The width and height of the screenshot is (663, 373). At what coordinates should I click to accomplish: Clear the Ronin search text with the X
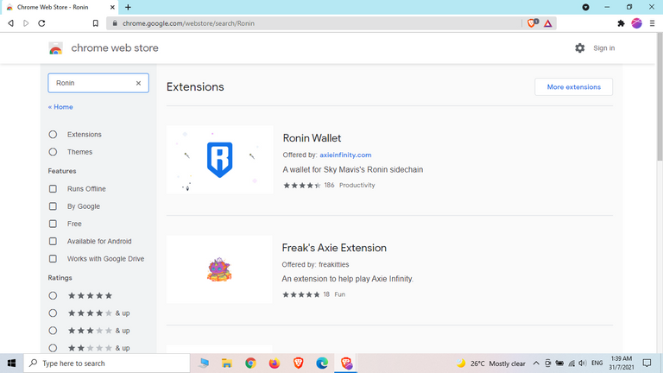coord(138,83)
